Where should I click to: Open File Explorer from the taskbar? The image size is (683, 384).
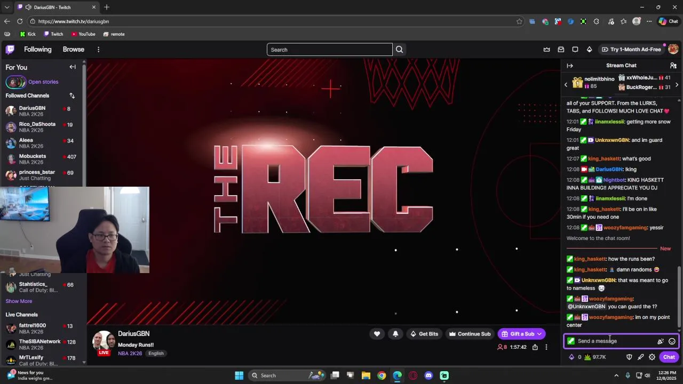coord(366,375)
